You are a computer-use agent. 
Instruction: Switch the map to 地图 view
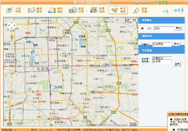click(x=127, y=20)
